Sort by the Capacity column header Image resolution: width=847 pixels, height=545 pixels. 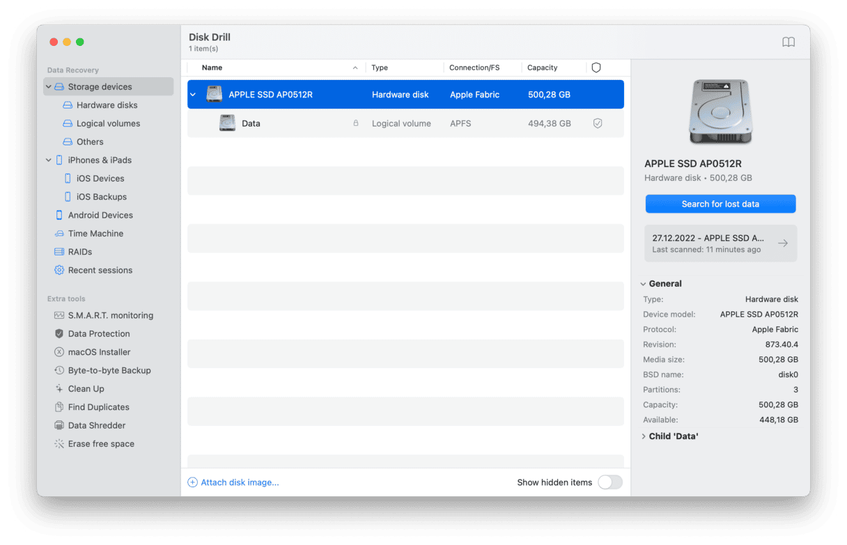click(x=543, y=68)
